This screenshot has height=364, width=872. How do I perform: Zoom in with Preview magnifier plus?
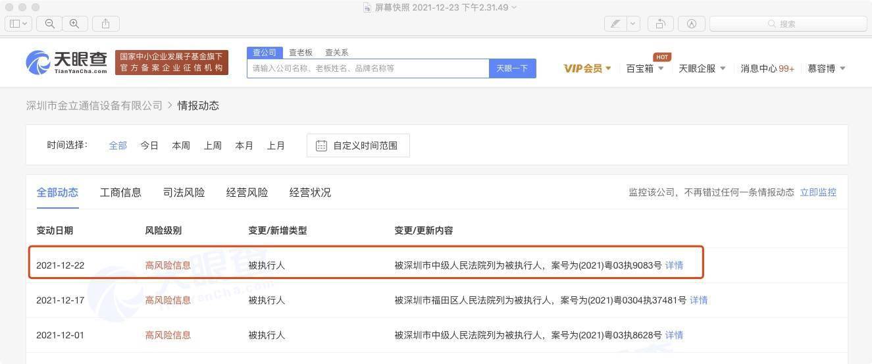(74, 24)
